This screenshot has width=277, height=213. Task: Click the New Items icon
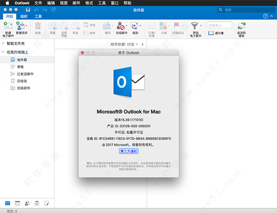click(x=20, y=26)
